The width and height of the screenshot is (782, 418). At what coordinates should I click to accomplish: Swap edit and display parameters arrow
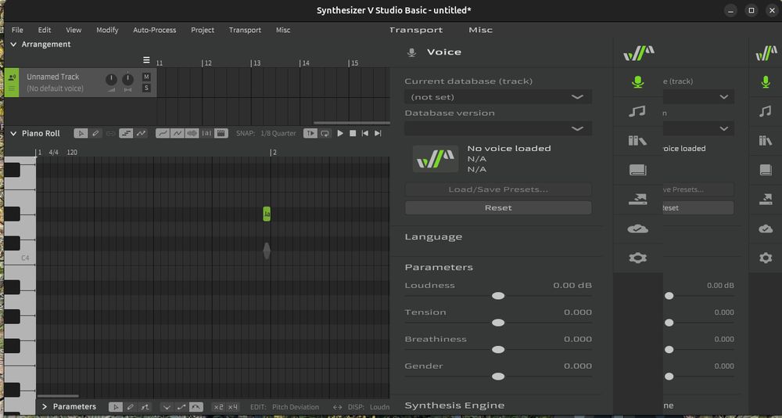[338, 407]
